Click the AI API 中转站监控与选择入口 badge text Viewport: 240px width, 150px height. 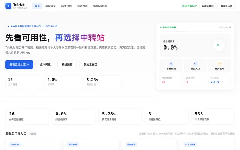click(x=25, y=26)
